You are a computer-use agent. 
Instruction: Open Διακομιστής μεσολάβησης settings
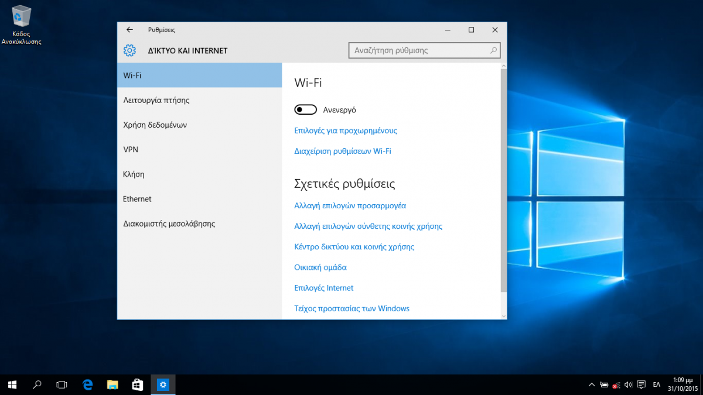click(x=200, y=224)
